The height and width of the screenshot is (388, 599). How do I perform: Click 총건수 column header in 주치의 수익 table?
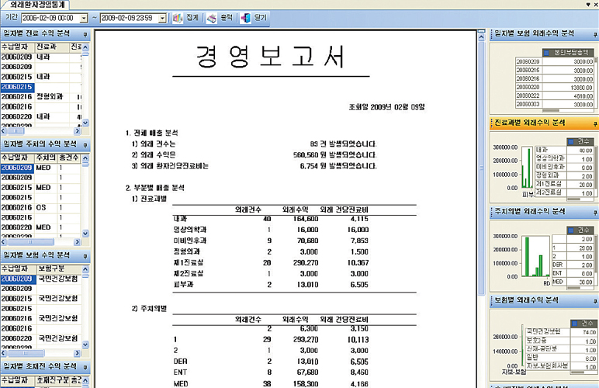point(69,158)
